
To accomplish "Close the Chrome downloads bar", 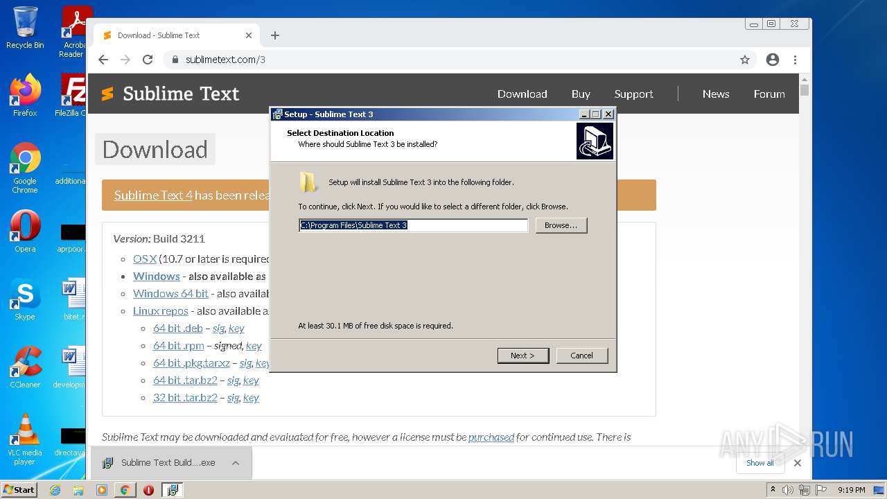I will click(798, 463).
